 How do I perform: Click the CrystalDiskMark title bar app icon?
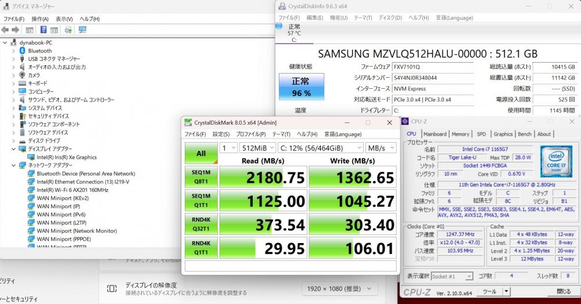click(188, 123)
